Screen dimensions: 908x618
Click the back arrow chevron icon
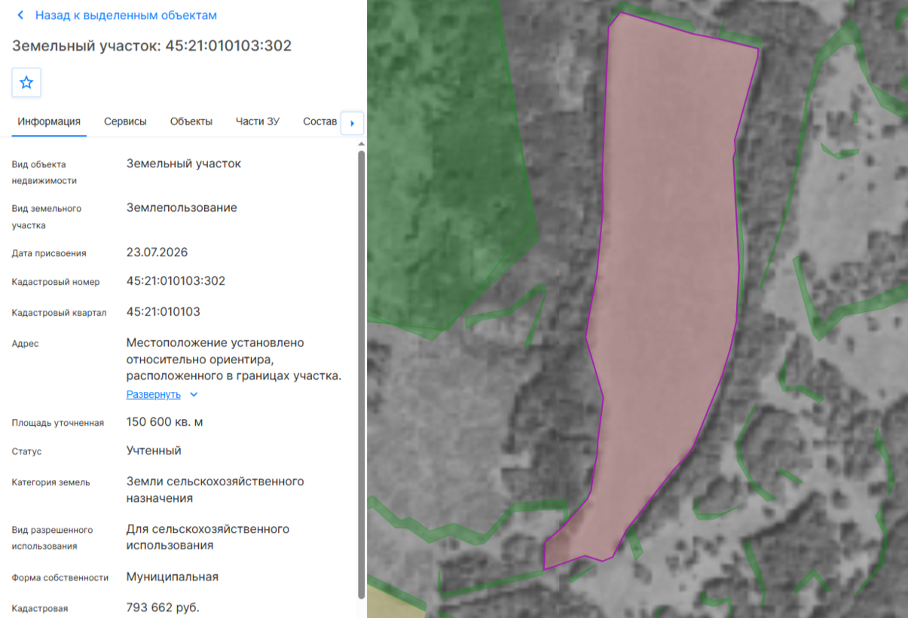20,15
